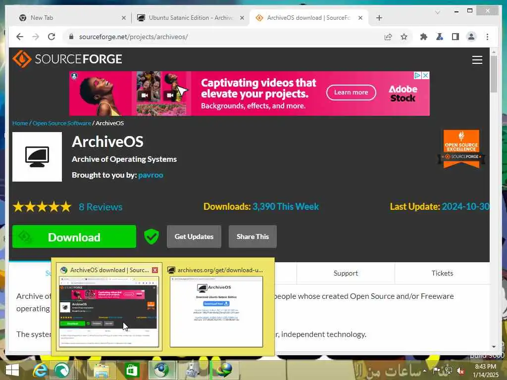Reload the SourceForge page
Image resolution: width=507 pixels, height=380 pixels.
click(51, 37)
